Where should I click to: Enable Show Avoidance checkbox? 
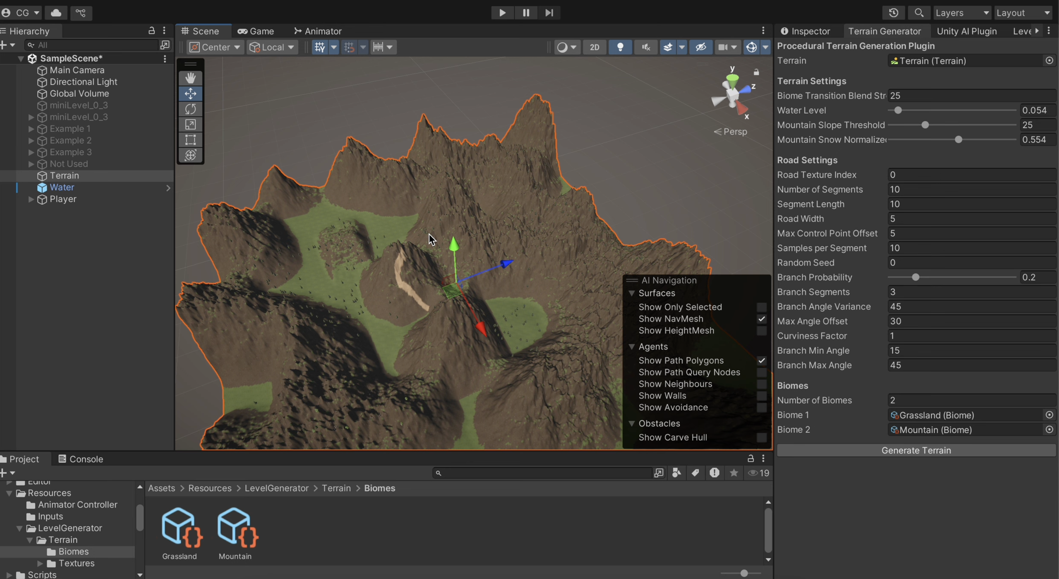pyautogui.click(x=761, y=407)
